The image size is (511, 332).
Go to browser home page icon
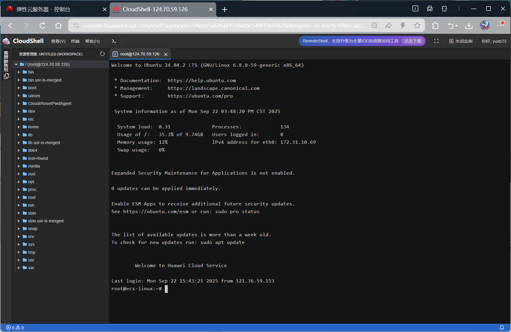point(58,25)
